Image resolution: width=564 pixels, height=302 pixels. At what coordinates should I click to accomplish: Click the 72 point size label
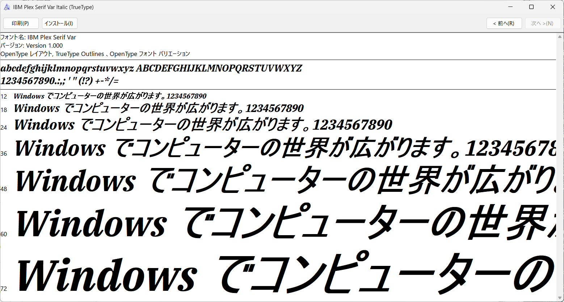click(x=4, y=289)
